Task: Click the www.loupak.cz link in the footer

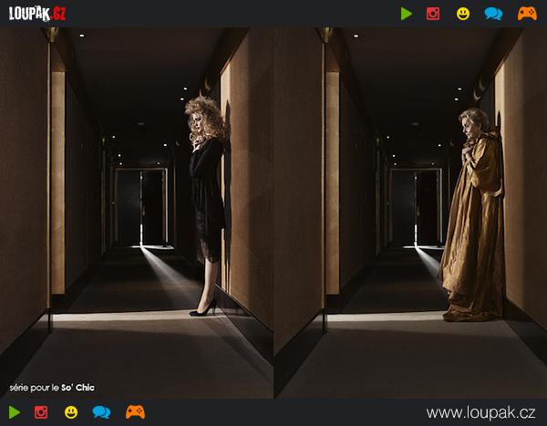Action: point(480,412)
